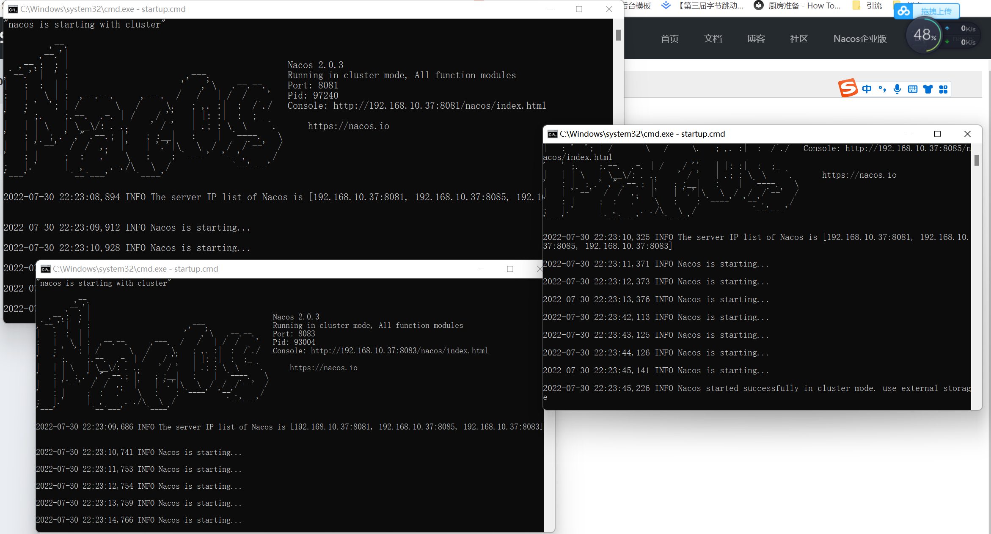Click the Sogou voice input microphone
This screenshot has width=991, height=534.
point(897,89)
